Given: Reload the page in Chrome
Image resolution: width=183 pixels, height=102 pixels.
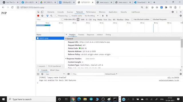Looking at the screenshot, I should (x=12, y=7).
